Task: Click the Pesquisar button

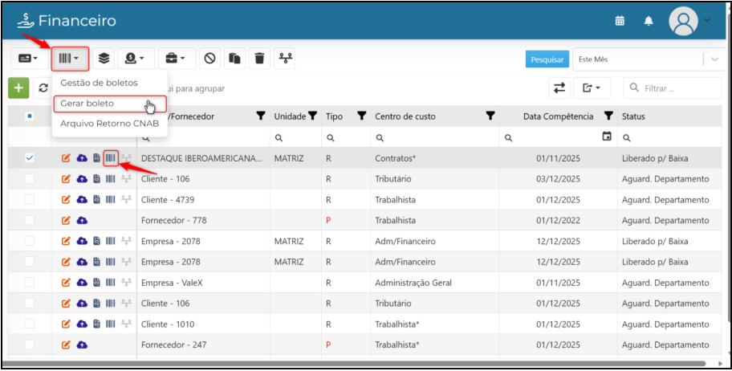Action: (x=547, y=59)
